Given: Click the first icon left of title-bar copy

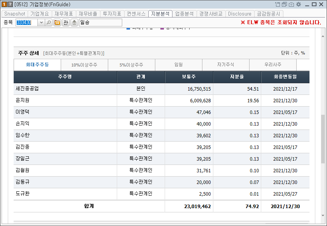Looking at the screenshot, I should (x=277, y=4).
